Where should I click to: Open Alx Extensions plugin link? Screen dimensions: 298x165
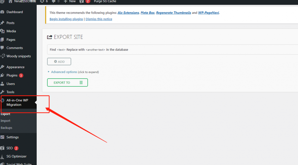coord(128,13)
